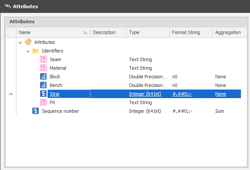Viewport: 250px width, 170px height.
Task: Click the integer icon beside Strip
Action: coord(43,94)
